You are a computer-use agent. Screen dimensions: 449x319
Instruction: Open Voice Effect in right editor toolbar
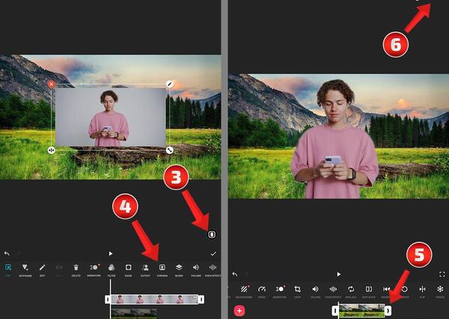coord(333,291)
